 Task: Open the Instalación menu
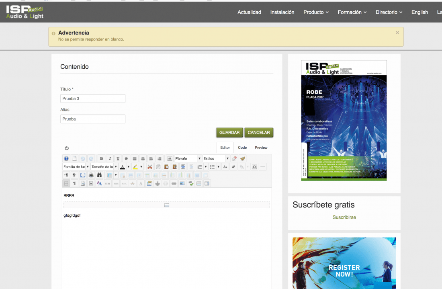click(x=282, y=12)
